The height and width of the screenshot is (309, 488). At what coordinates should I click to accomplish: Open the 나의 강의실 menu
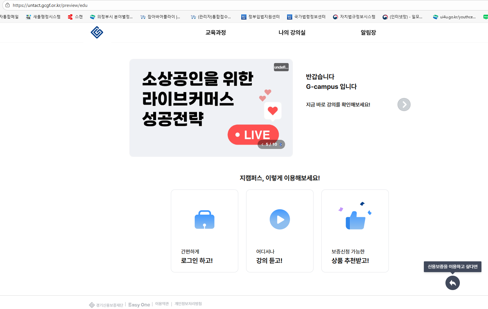[292, 32]
